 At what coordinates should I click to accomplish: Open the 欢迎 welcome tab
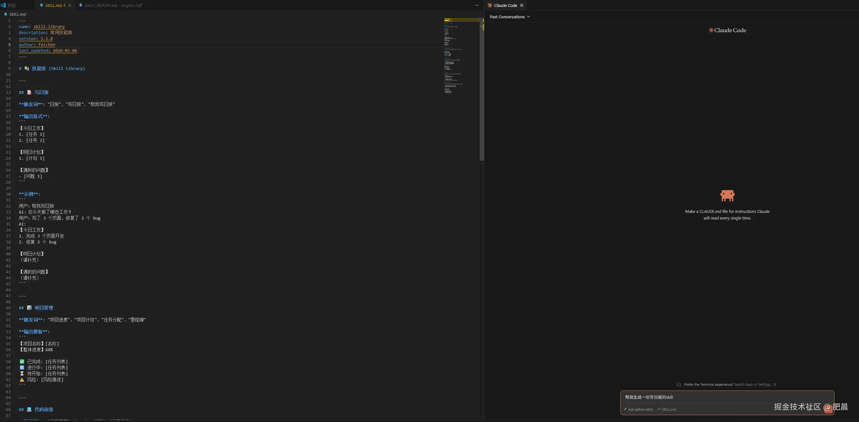point(12,5)
